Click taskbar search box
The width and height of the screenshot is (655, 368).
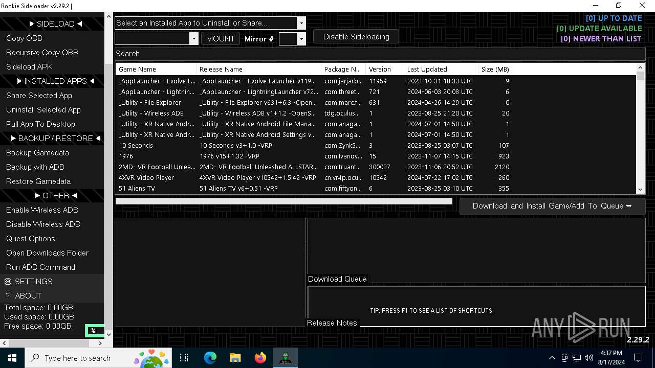(99, 358)
